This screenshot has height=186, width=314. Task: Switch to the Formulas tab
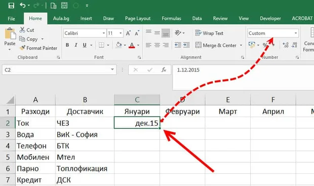pyautogui.click(x=171, y=18)
